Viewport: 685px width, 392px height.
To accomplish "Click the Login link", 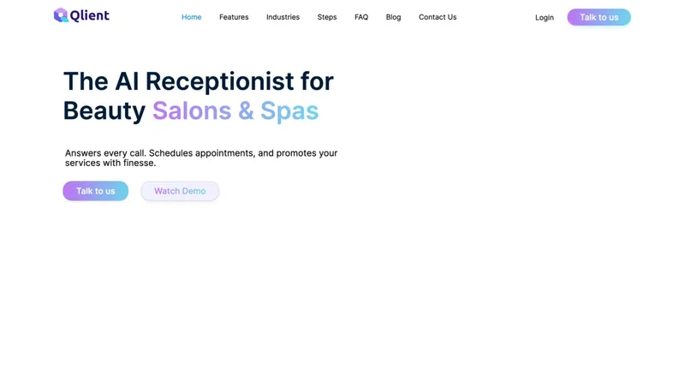I will coord(545,17).
